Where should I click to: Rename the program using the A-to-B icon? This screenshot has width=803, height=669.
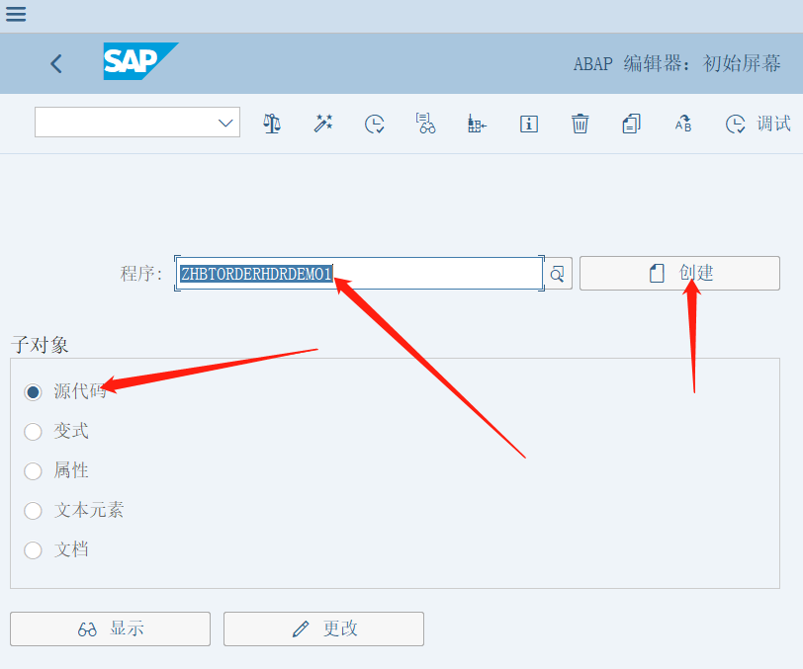click(682, 124)
